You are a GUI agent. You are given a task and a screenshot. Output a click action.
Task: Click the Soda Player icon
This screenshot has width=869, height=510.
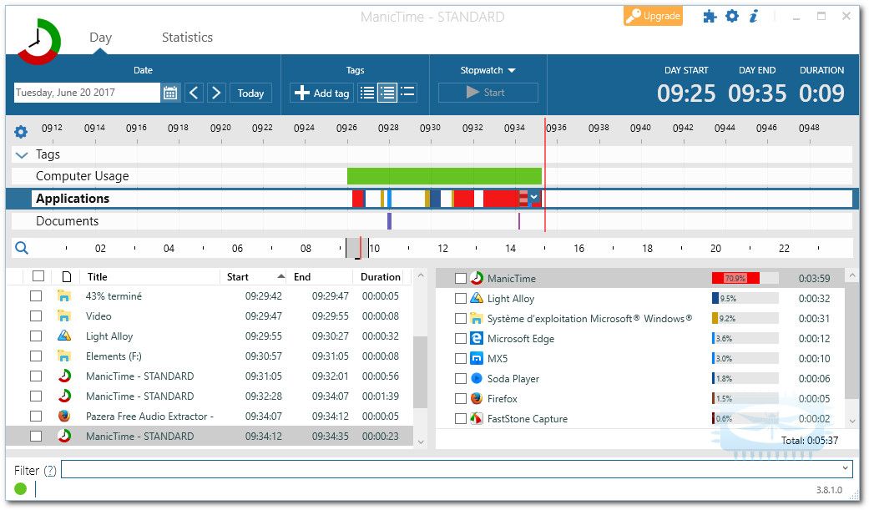[x=476, y=378]
